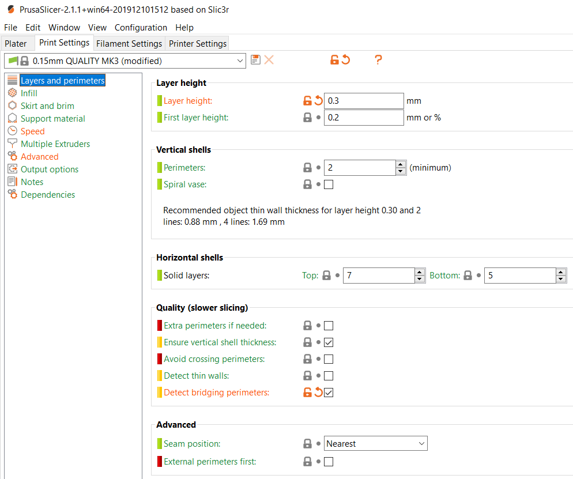Click the Infill icon in the sidebar

(13, 93)
